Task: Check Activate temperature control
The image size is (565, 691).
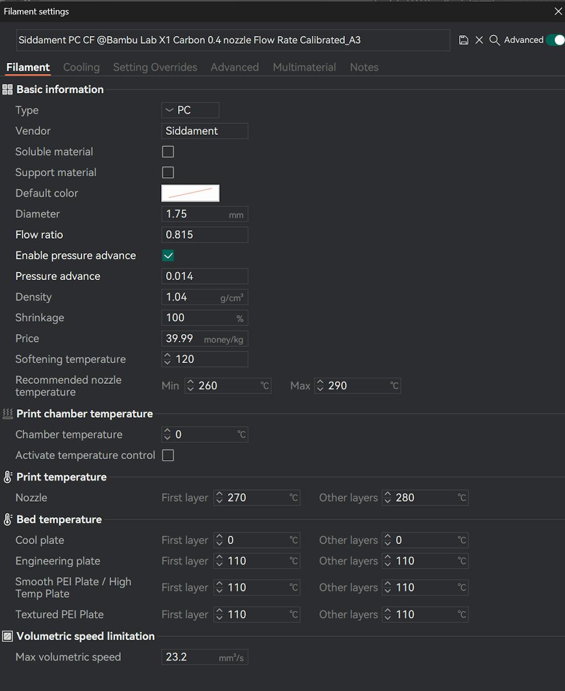Action: click(168, 456)
